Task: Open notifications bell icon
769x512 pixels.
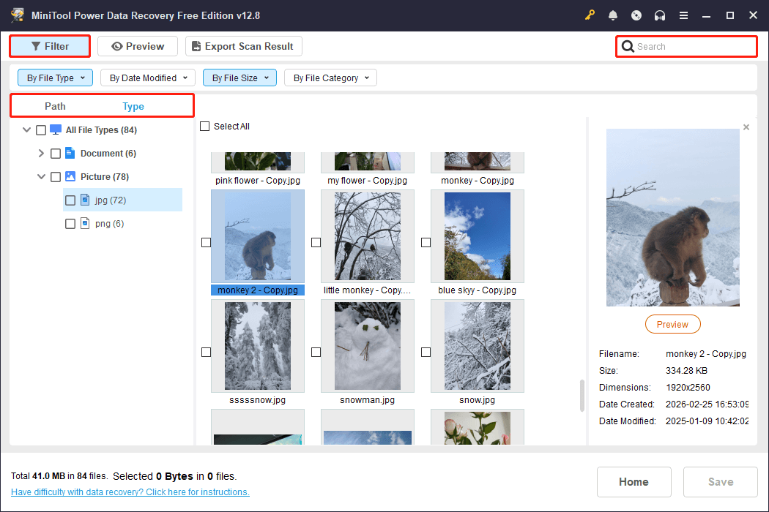Action: point(613,15)
